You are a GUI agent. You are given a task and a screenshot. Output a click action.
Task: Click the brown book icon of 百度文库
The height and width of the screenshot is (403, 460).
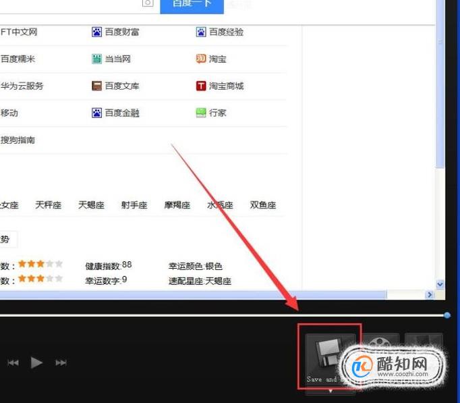coord(96,86)
